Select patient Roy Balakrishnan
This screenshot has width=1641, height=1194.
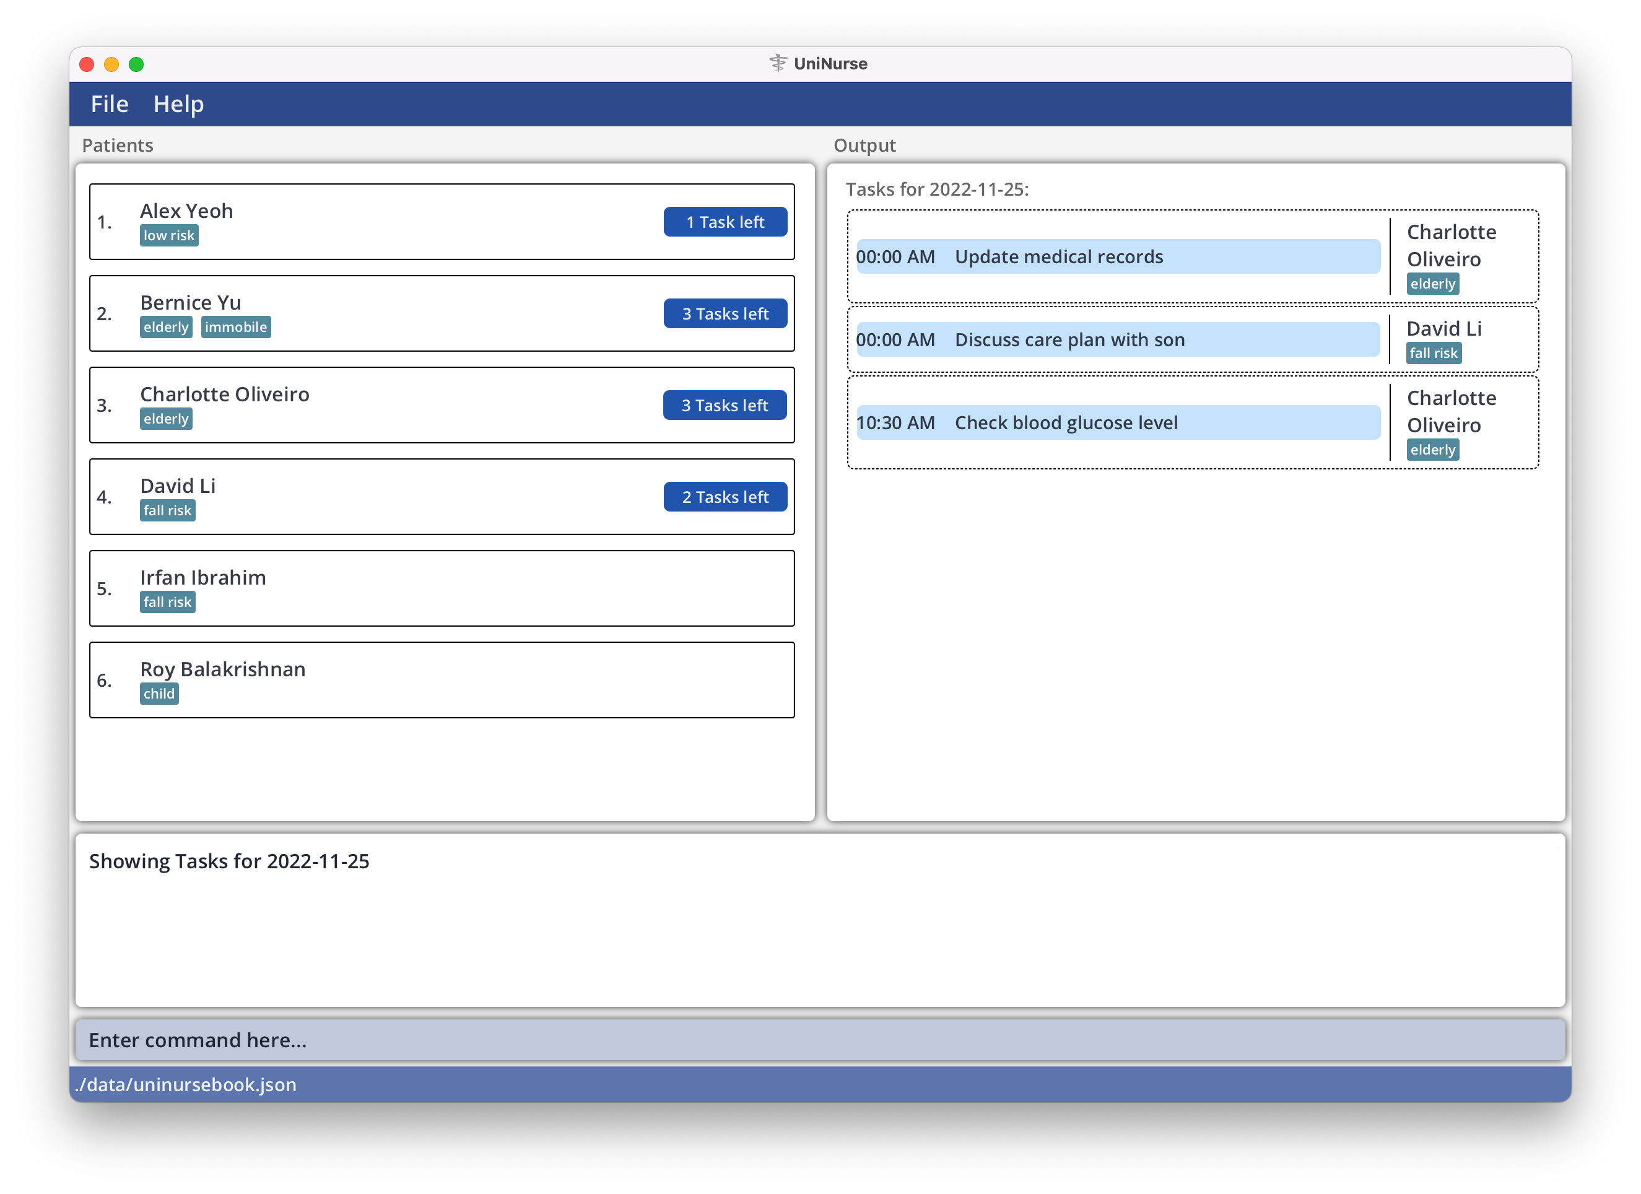coord(442,680)
